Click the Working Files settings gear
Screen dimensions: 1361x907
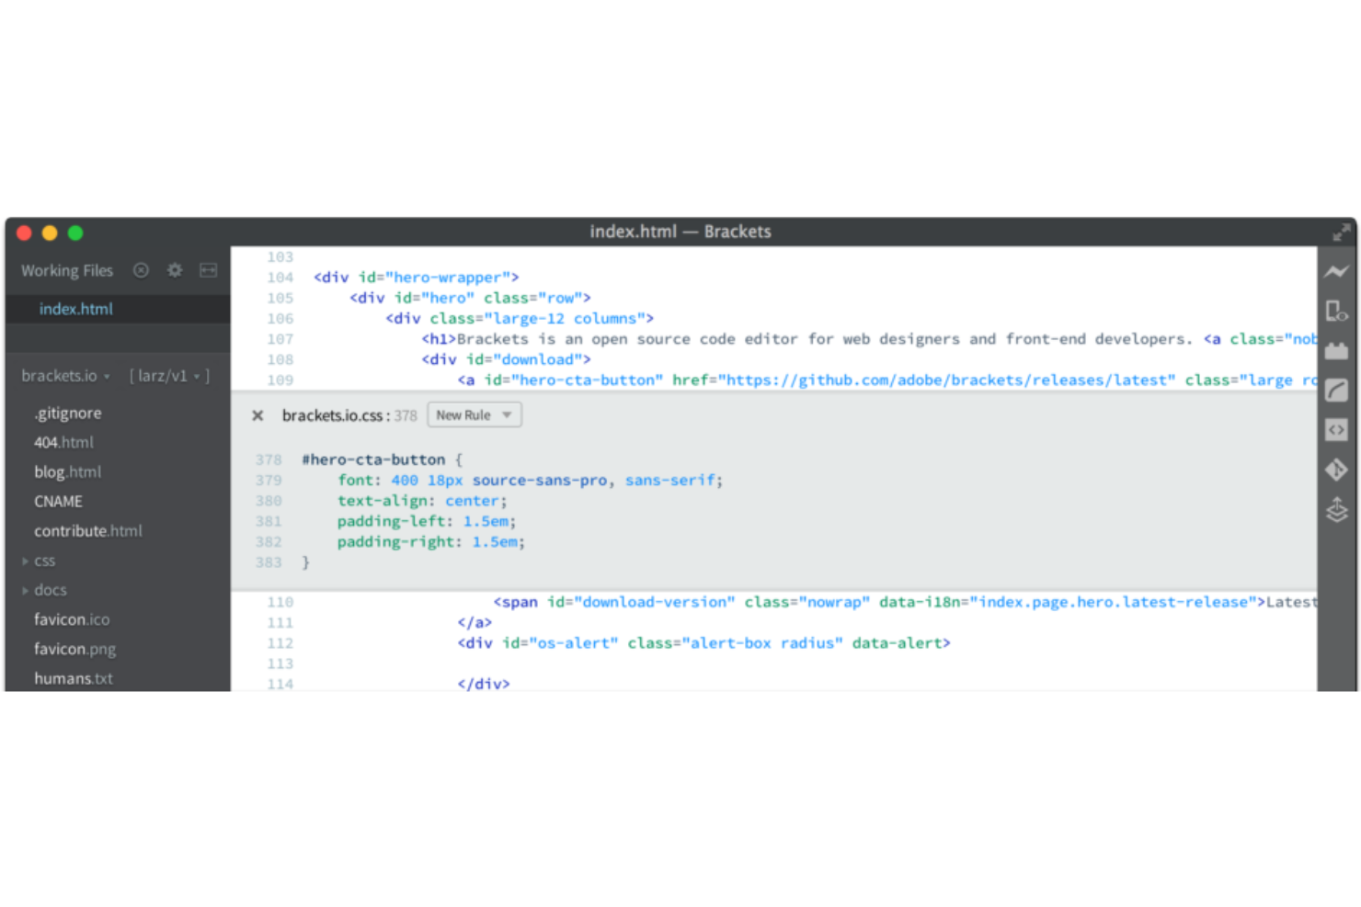(x=174, y=270)
